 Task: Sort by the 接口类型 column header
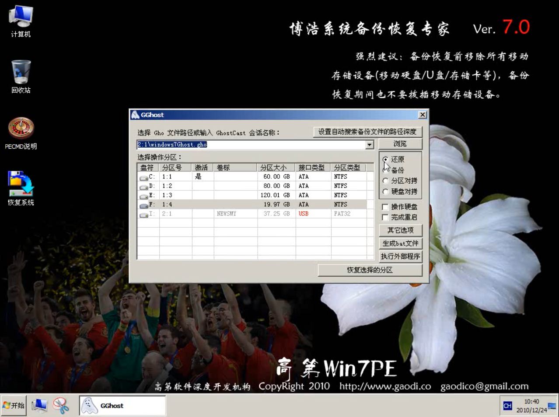pyautogui.click(x=313, y=167)
